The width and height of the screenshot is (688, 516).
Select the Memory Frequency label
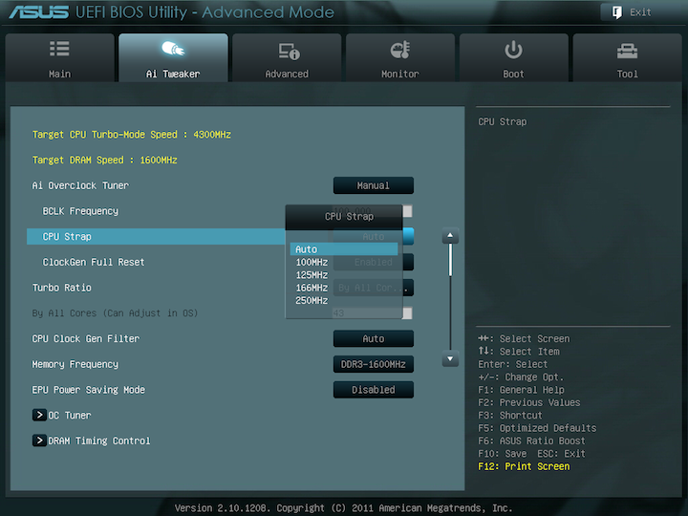click(75, 364)
